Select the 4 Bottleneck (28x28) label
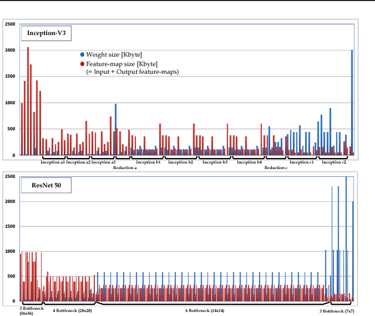Screen dimensions: 375x316 pos(73,311)
